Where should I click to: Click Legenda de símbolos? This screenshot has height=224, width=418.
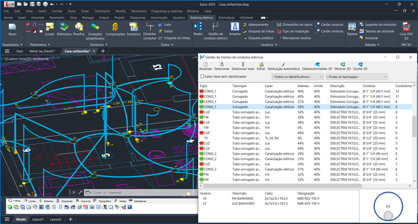coord(378,24)
